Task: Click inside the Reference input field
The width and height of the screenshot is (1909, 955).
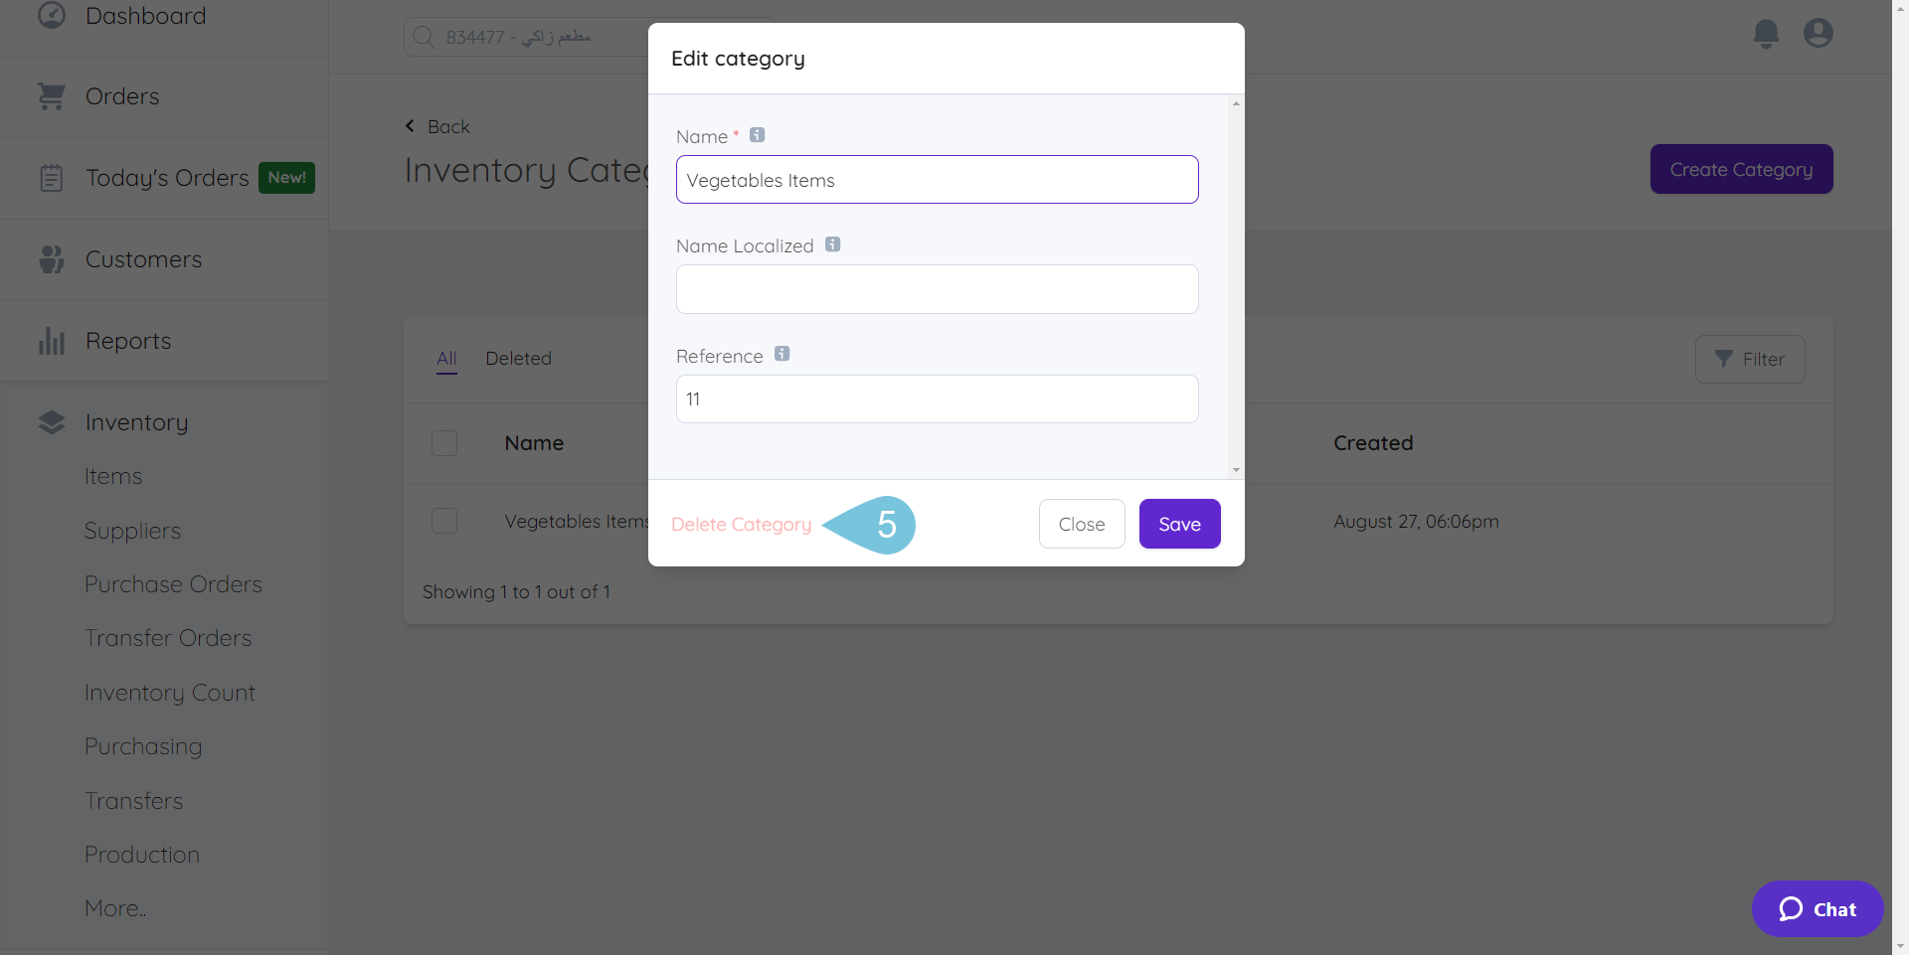Action: tap(936, 398)
